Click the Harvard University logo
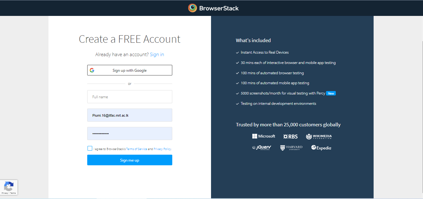 pos(291,148)
